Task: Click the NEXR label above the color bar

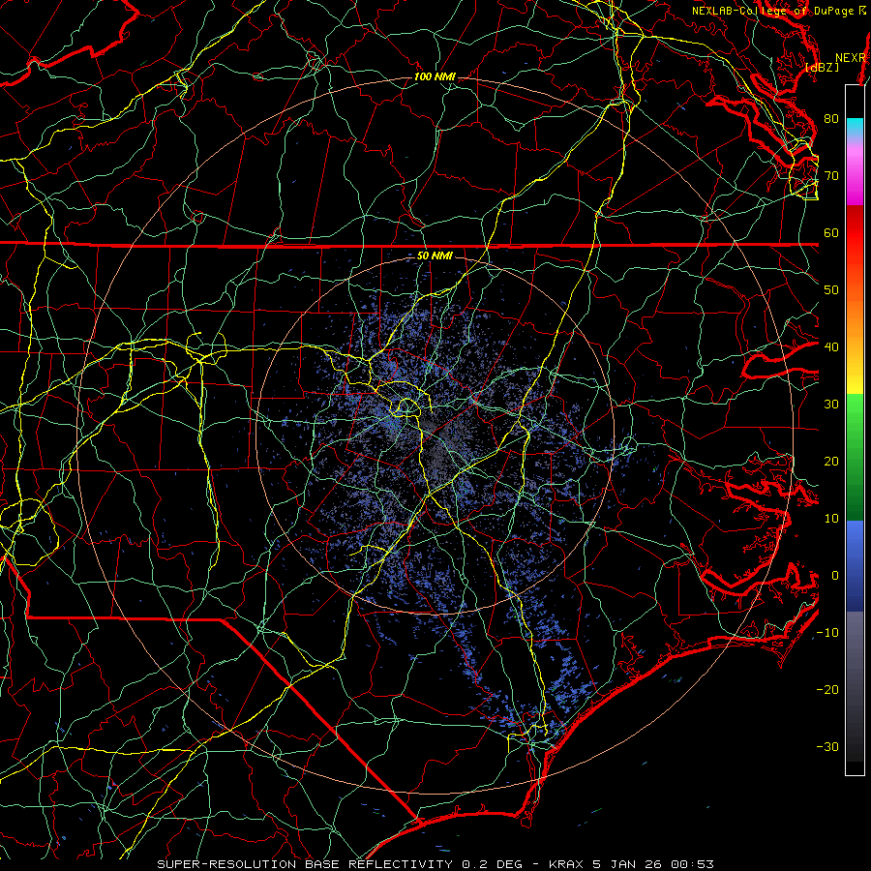Action: click(x=851, y=58)
